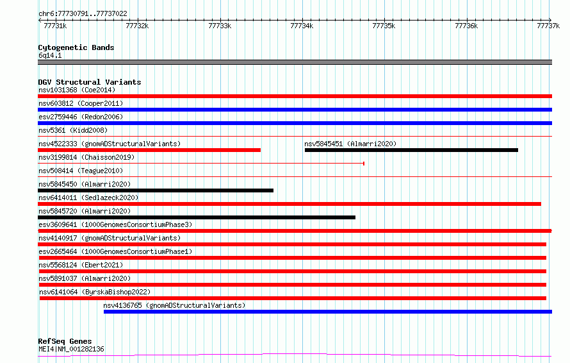The image size is (570, 363).
Task: Select the black nsv5845450 variant bar
Action: pos(156,190)
